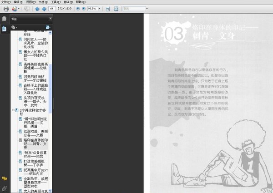Open the 文档 (Document) menu
The image size is (273, 193).
43,2
